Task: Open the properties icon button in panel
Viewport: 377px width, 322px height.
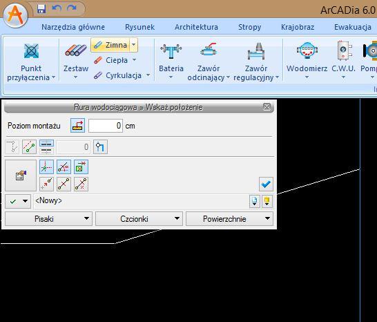Action: coord(21,176)
